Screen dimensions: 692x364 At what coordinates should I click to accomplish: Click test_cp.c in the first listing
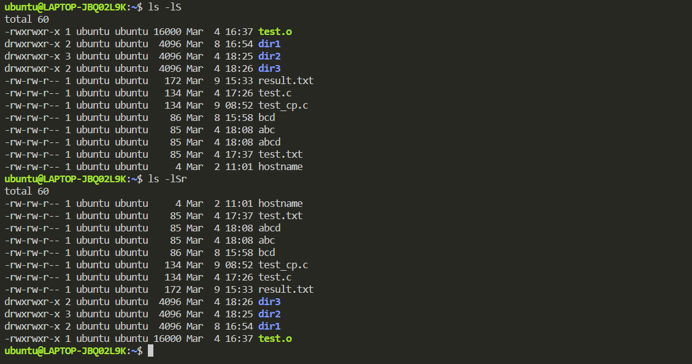pos(283,106)
